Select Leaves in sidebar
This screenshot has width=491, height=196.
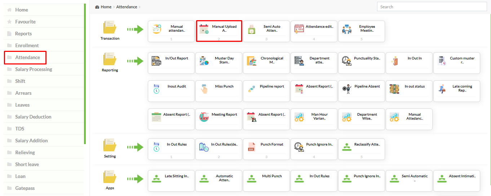tap(44, 105)
